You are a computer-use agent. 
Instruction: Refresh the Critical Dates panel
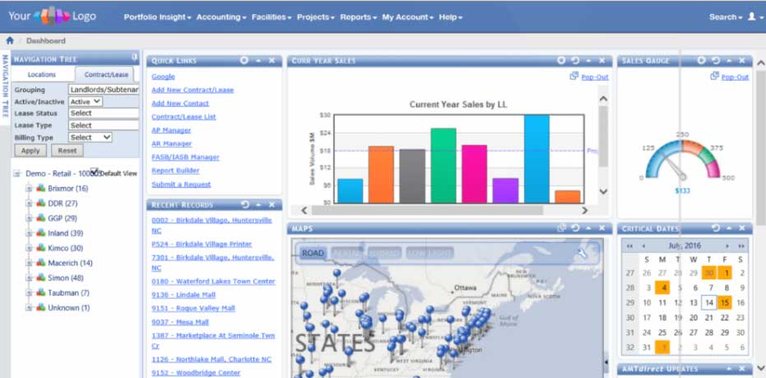(x=715, y=228)
